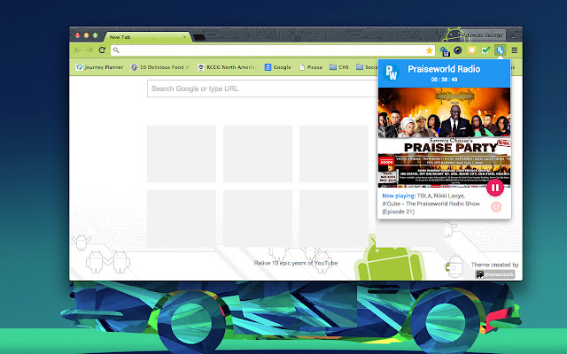The height and width of the screenshot is (354, 567).
Task: Click the orange asterisk extension icon
Action: tap(471, 50)
